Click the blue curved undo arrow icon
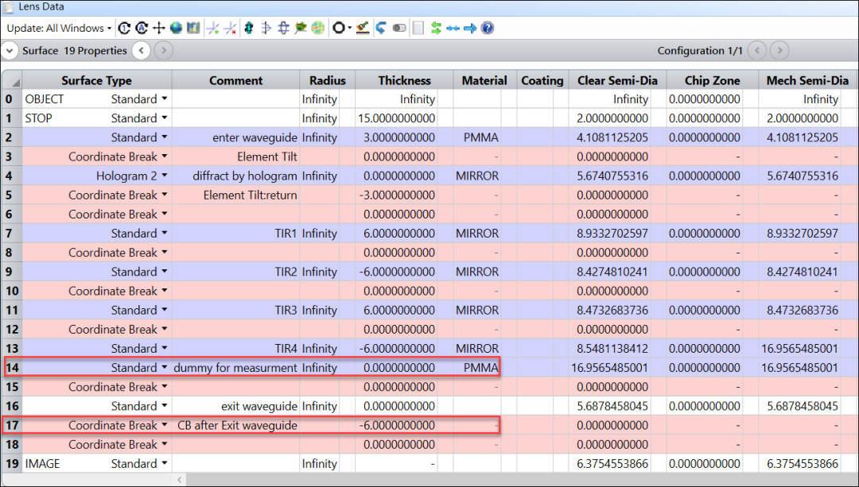The height and width of the screenshot is (487, 859). click(379, 28)
